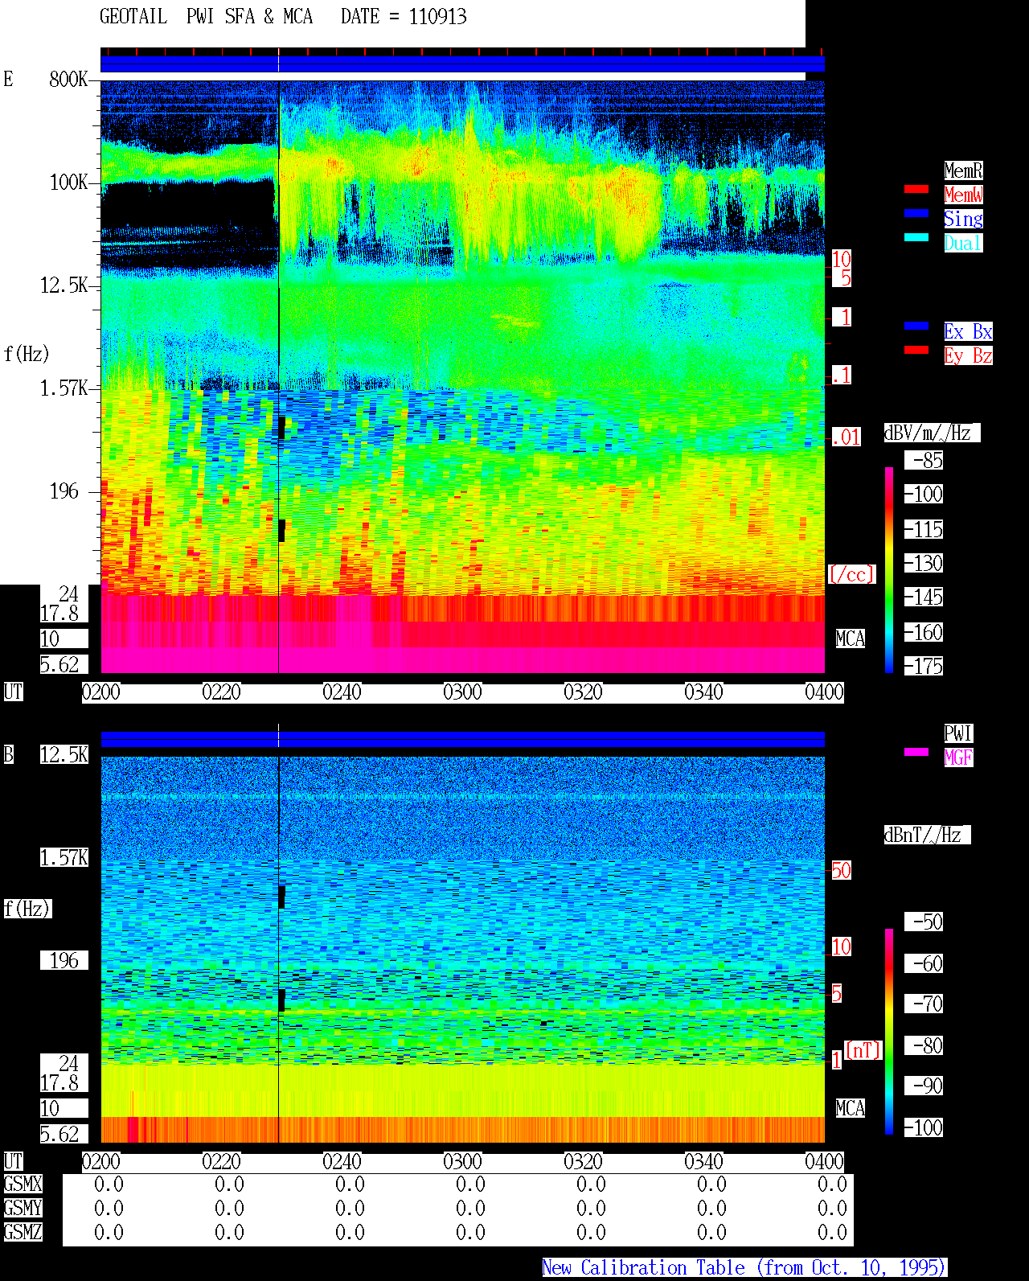
Task: Click the -130 value on electric color scale
Action: (924, 563)
